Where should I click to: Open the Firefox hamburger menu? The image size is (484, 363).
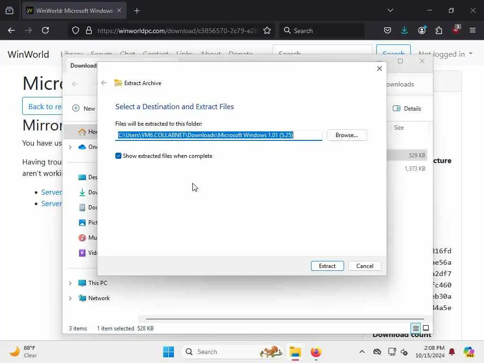(x=473, y=30)
